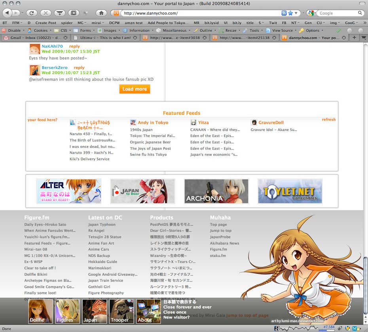The width and height of the screenshot is (368, 332).
Task: Close the Gmail Inbox tab
Action: tap(67, 38)
